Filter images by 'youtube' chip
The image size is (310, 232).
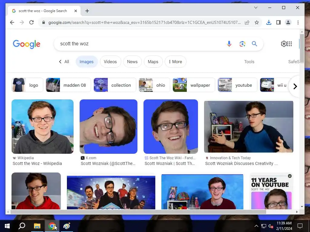(237, 85)
